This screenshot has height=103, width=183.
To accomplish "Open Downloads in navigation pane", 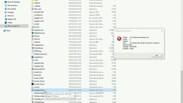I will click(x=12, y=9).
